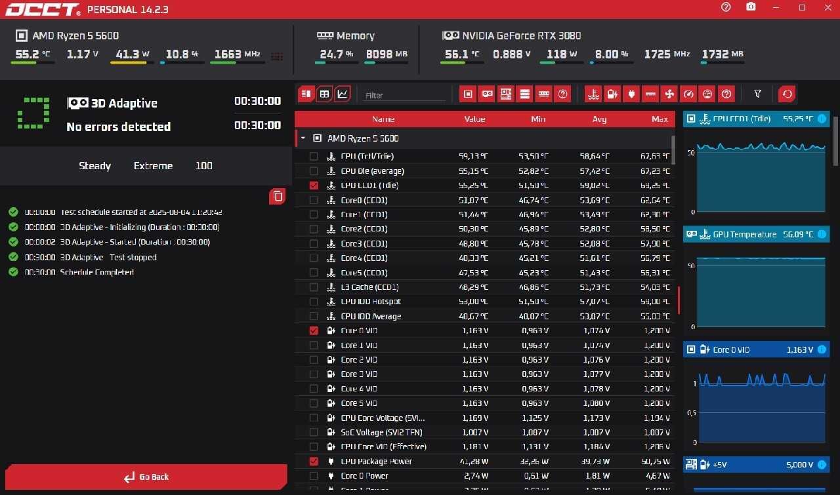This screenshot has height=495, width=840.
Task: Sort table by Name column
Action: [383, 119]
